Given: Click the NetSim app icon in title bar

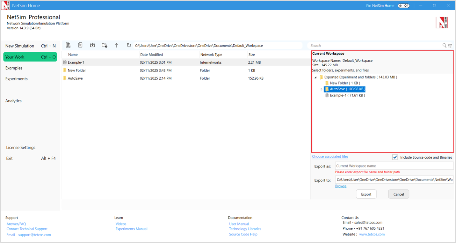Looking at the screenshot, I should [6, 5].
